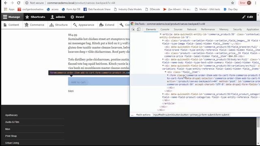Activate DevTools inspect element picker
Viewport: 260px width, 146px height.
pos(133,29)
